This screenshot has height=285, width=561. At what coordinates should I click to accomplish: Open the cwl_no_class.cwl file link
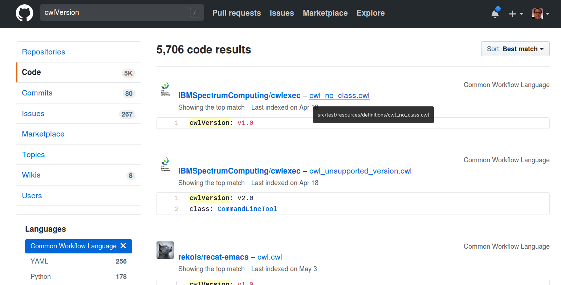340,95
